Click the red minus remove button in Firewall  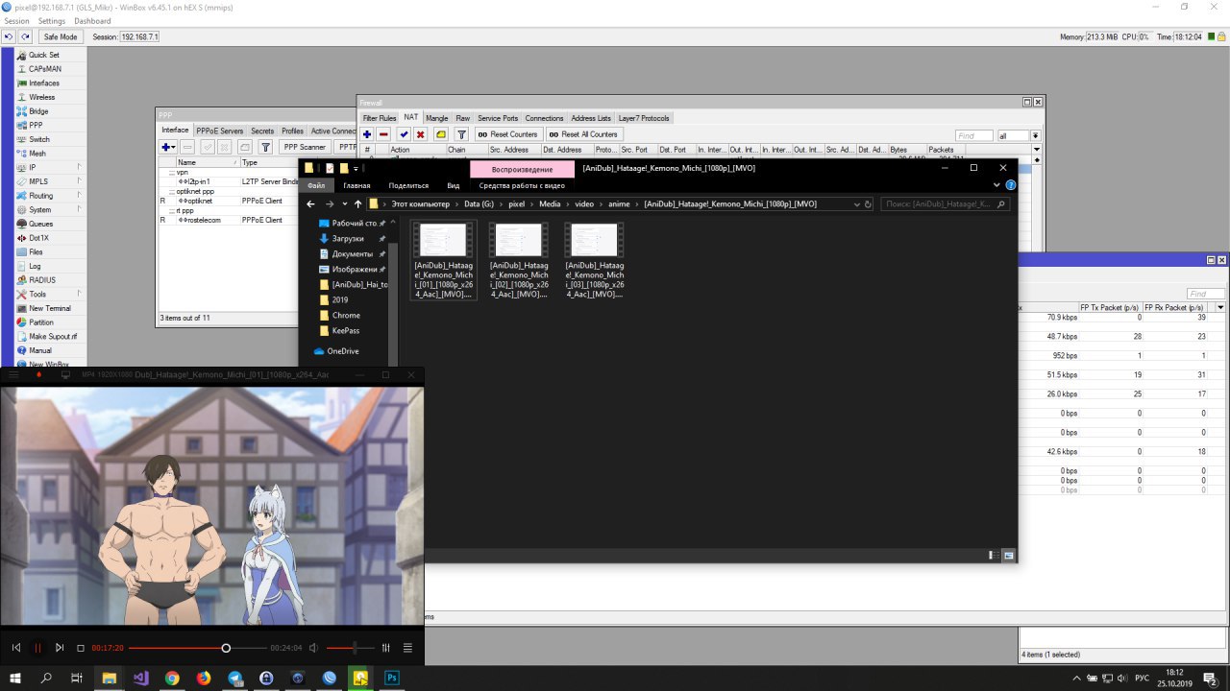tap(383, 134)
